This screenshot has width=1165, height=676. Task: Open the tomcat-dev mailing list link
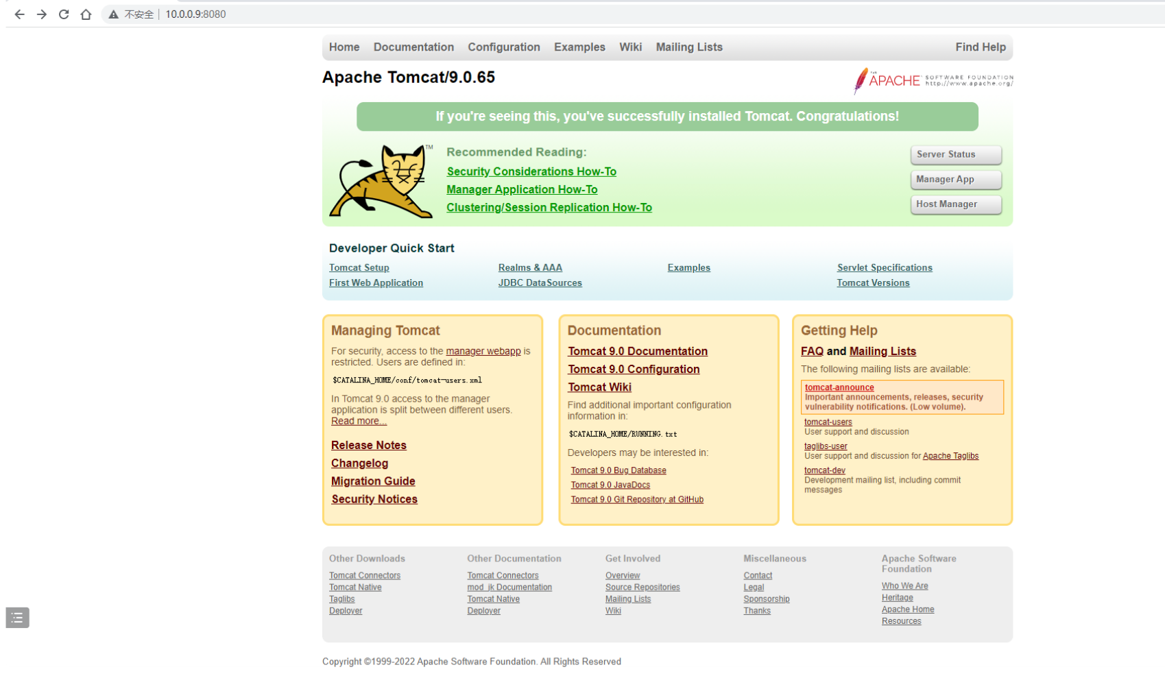pyautogui.click(x=825, y=470)
